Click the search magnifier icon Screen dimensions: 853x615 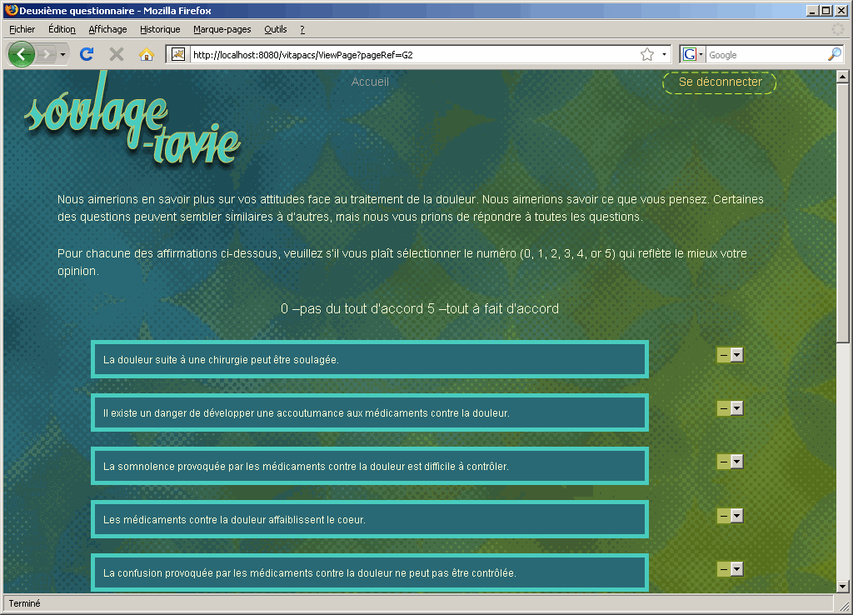coord(834,54)
